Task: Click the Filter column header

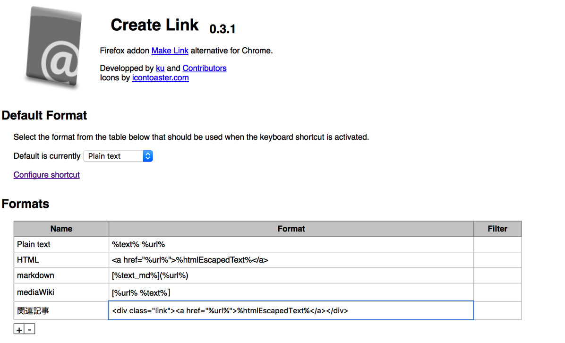Action: [x=497, y=229]
